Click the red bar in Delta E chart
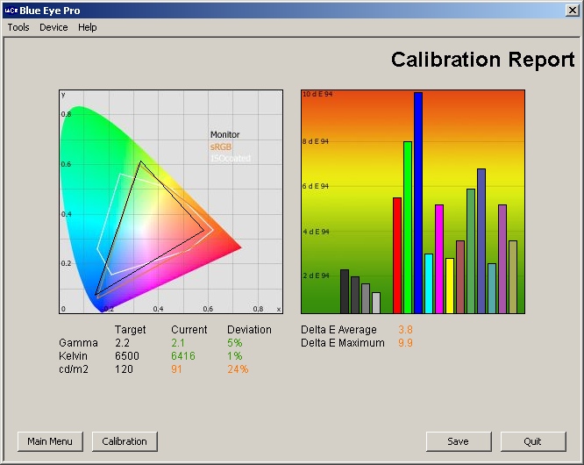The height and width of the screenshot is (465, 584). tap(397, 254)
